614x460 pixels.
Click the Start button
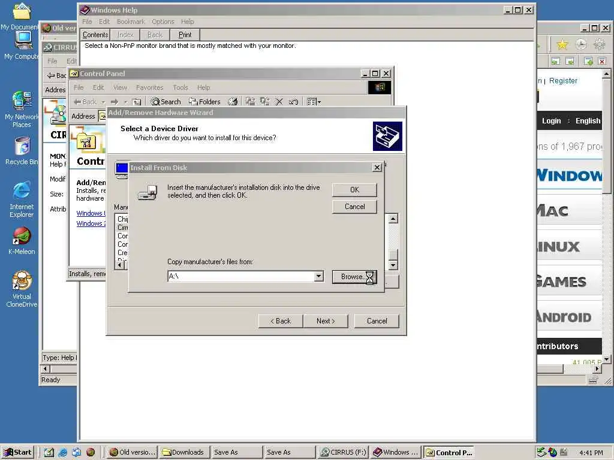(x=18, y=452)
